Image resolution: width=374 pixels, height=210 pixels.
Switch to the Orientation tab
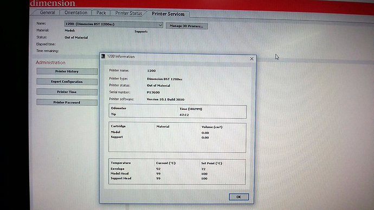pos(76,12)
